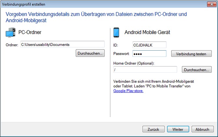Select the Passwort input field

149,53
